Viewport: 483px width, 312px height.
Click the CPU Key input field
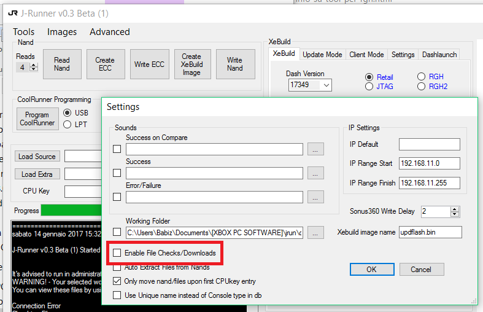tap(83, 192)
